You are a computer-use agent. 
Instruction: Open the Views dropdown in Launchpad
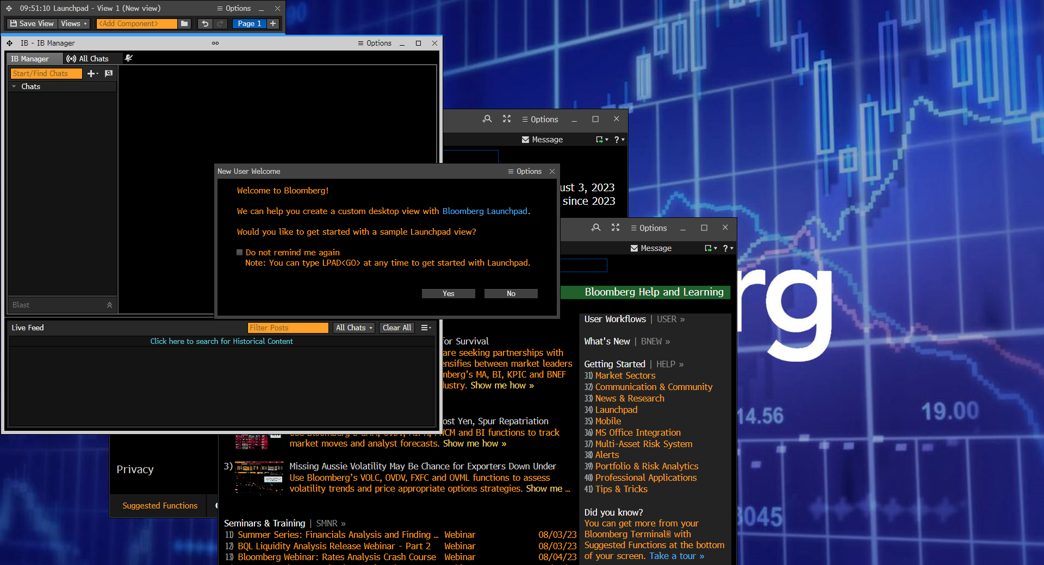(x=73, y=23)
